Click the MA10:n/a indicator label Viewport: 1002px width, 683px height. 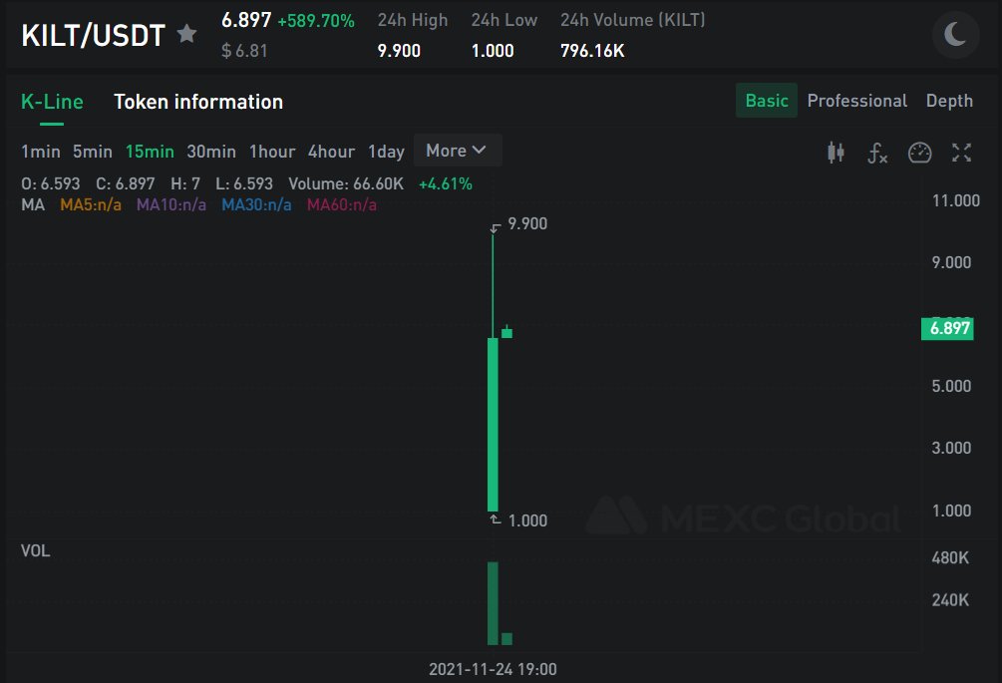[x=171, y=204]
